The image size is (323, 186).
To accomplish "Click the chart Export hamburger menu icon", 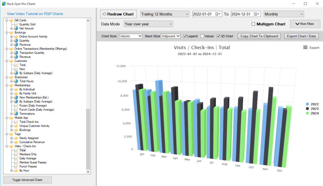I will point(305,48).
